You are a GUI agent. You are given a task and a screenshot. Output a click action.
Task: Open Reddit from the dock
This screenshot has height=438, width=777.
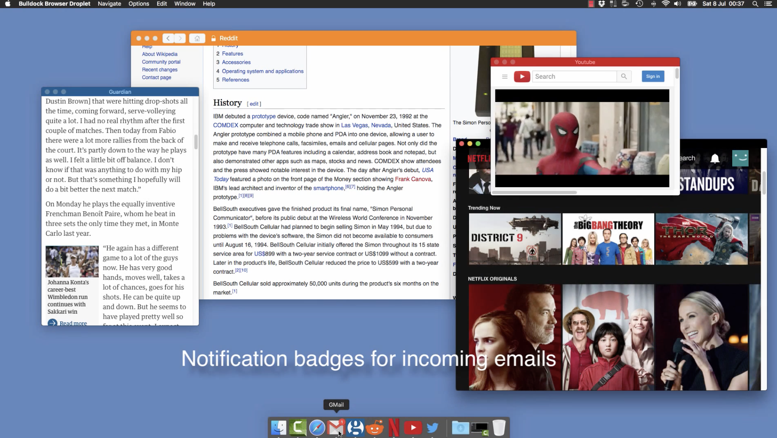375,427
